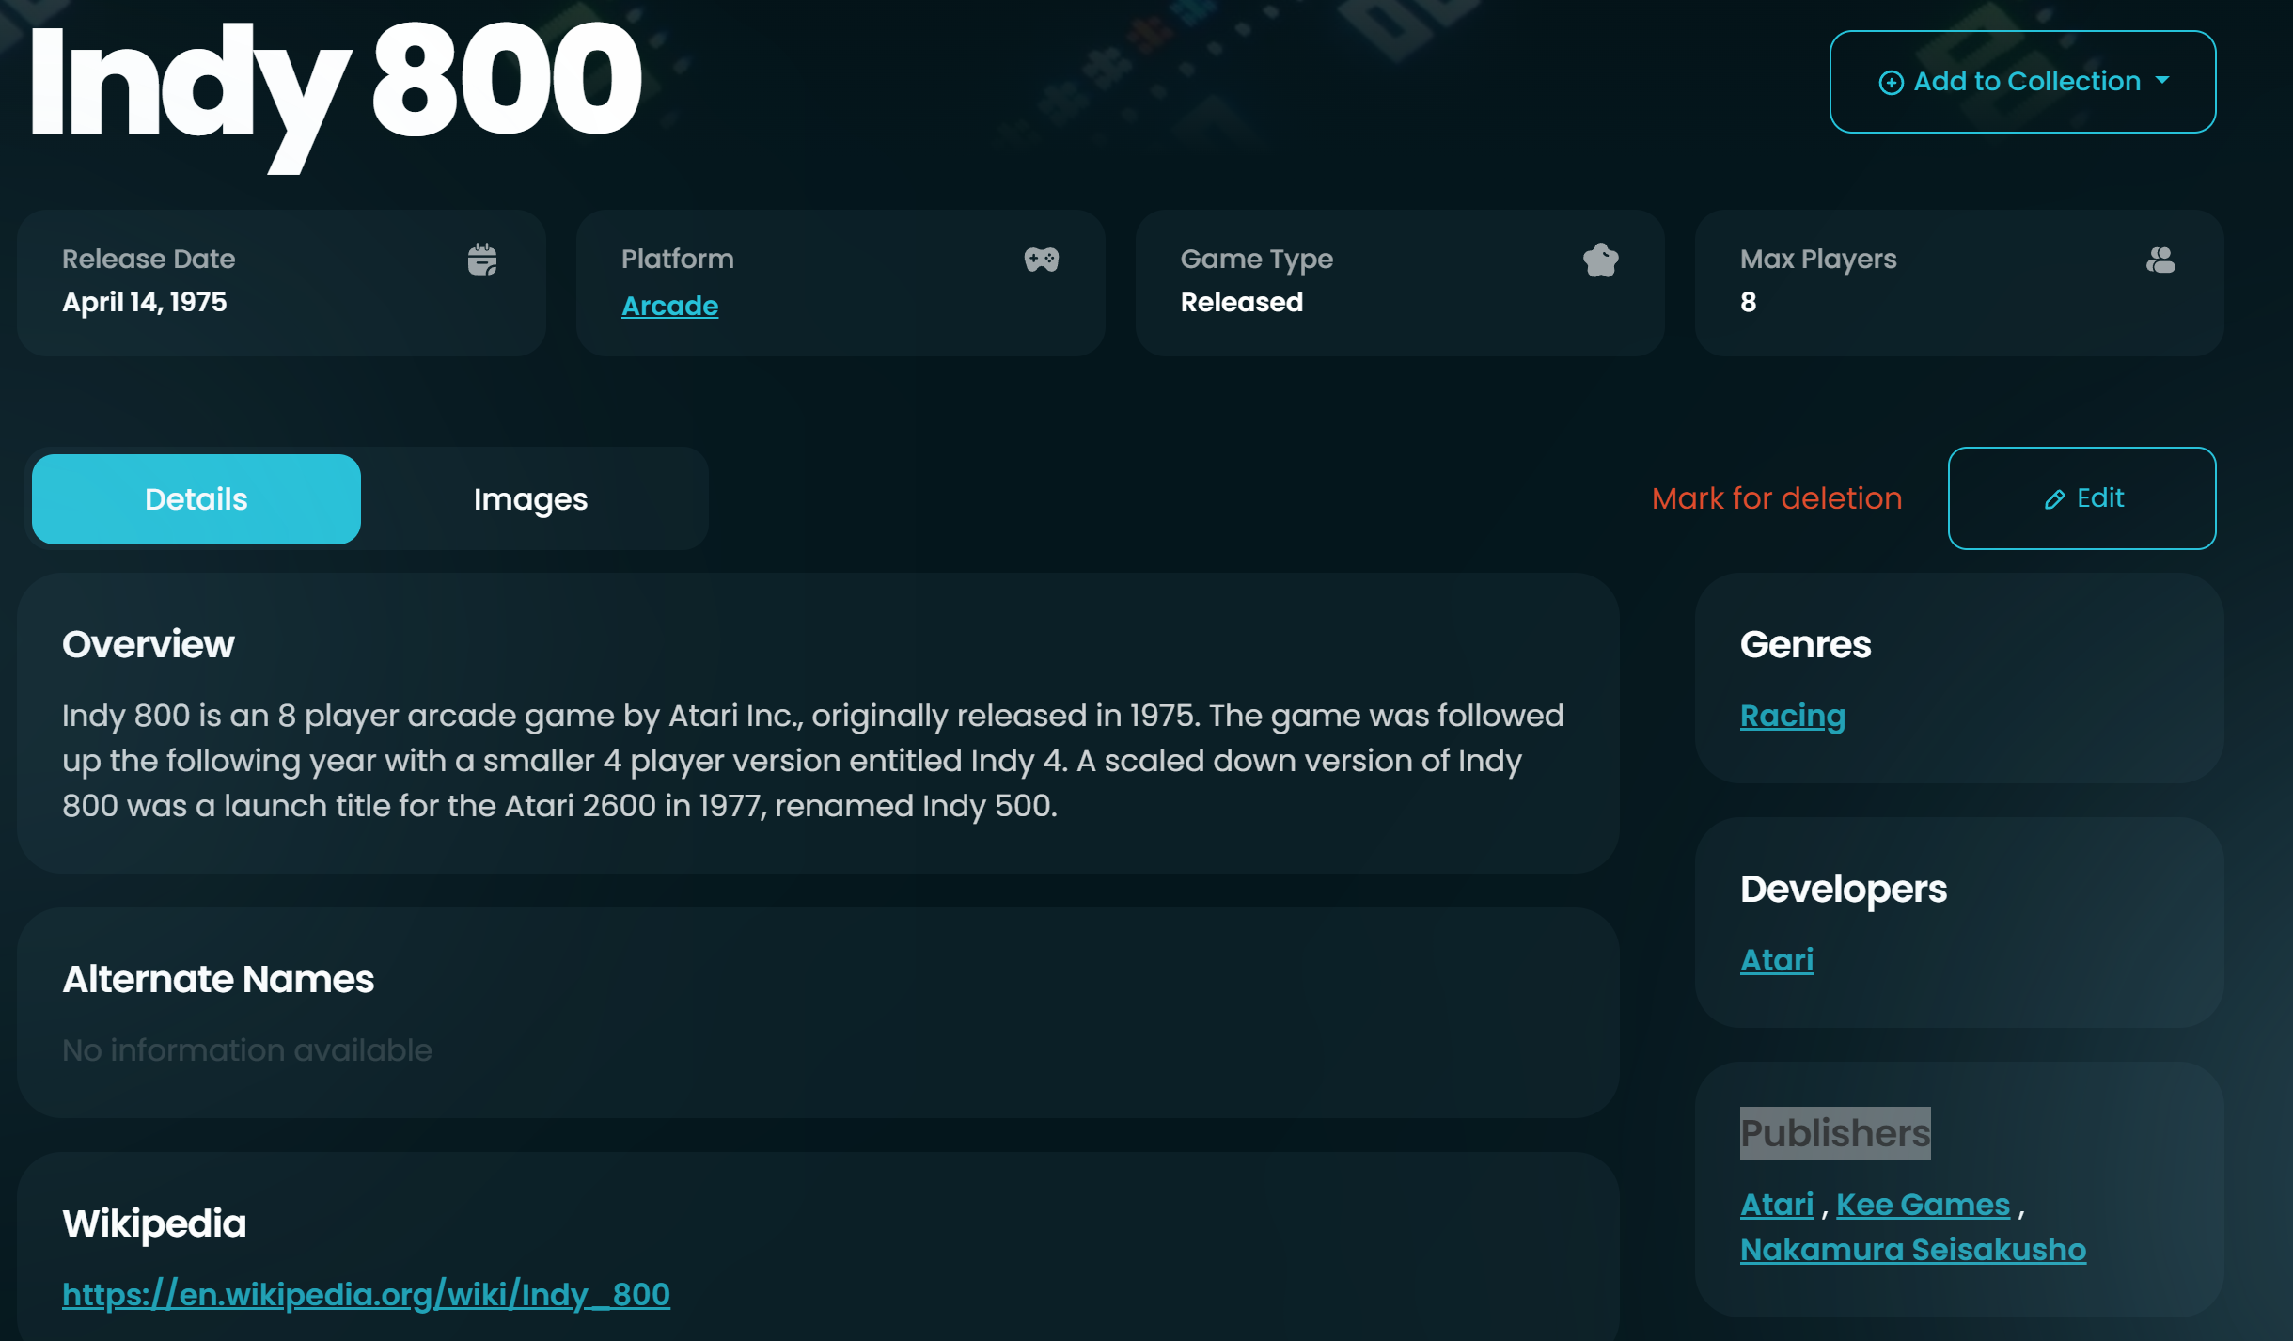The height and width of the screenshot is (1341, 2293).
Task: Open the Racing genre link
Action: (x=1792, y=716)
